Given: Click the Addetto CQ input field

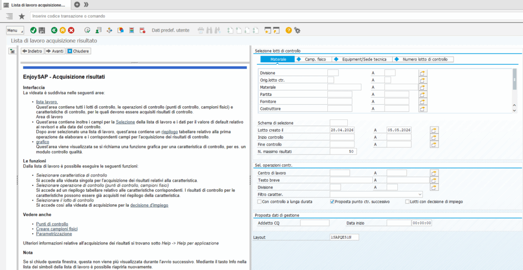Looking at the screenshot, I should click(x=315, y=223).
